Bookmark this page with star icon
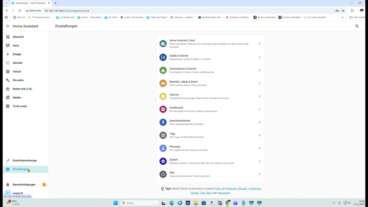Screen dimensions: 368x207 click(343, 11)
